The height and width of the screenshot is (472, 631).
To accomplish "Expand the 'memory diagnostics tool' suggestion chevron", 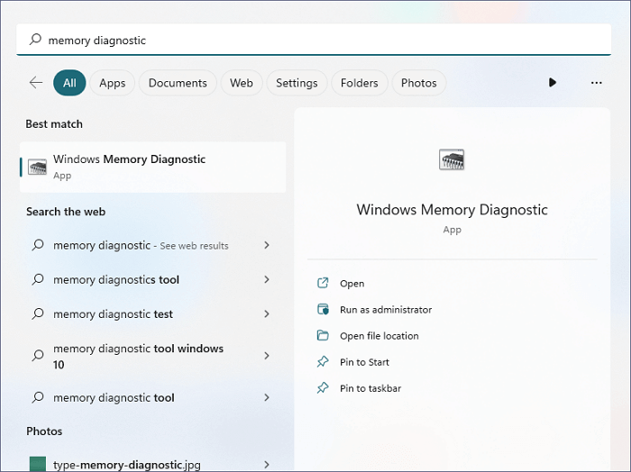I will click(x=267, y=280).
